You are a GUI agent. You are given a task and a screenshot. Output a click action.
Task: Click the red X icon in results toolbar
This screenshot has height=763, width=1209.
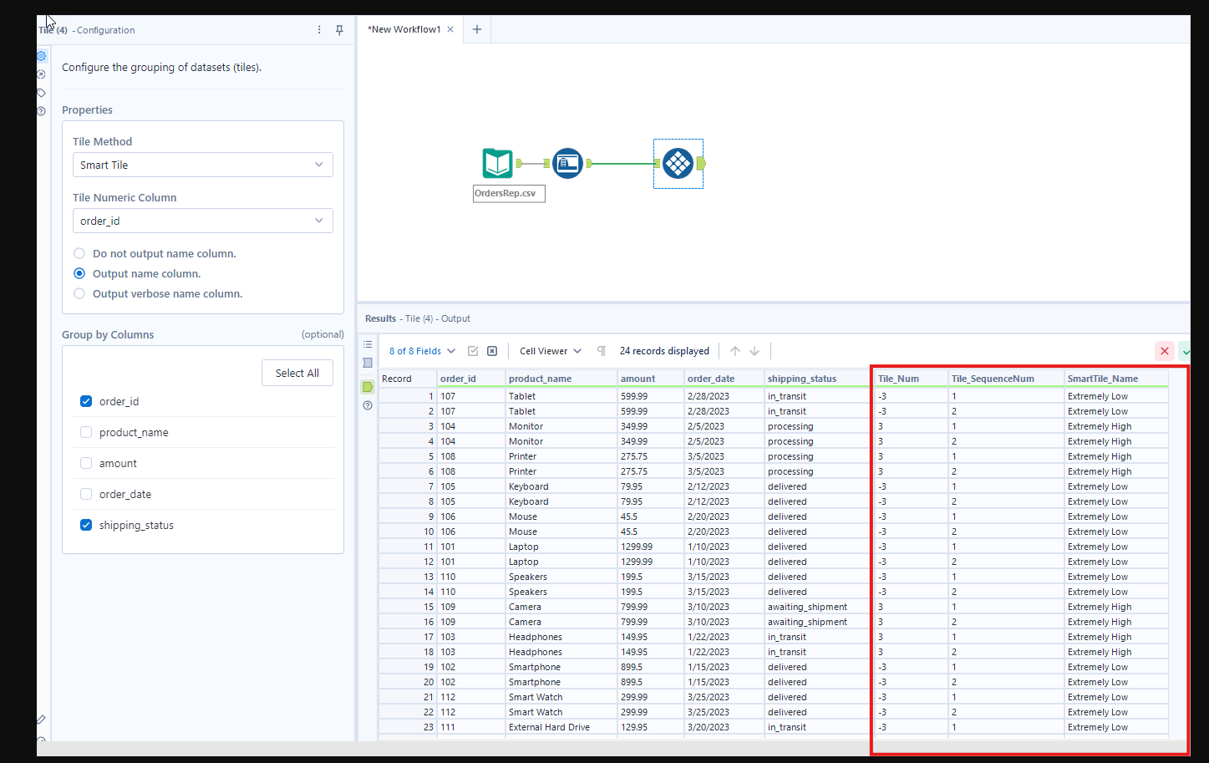click(x=1164, y=351)
